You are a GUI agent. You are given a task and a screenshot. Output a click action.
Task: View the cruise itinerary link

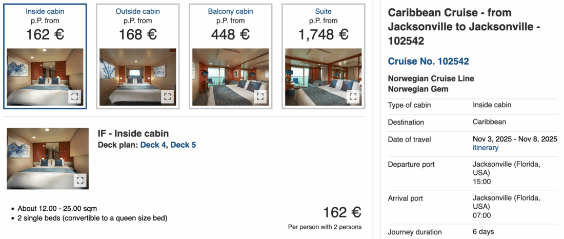coord(485,148)
